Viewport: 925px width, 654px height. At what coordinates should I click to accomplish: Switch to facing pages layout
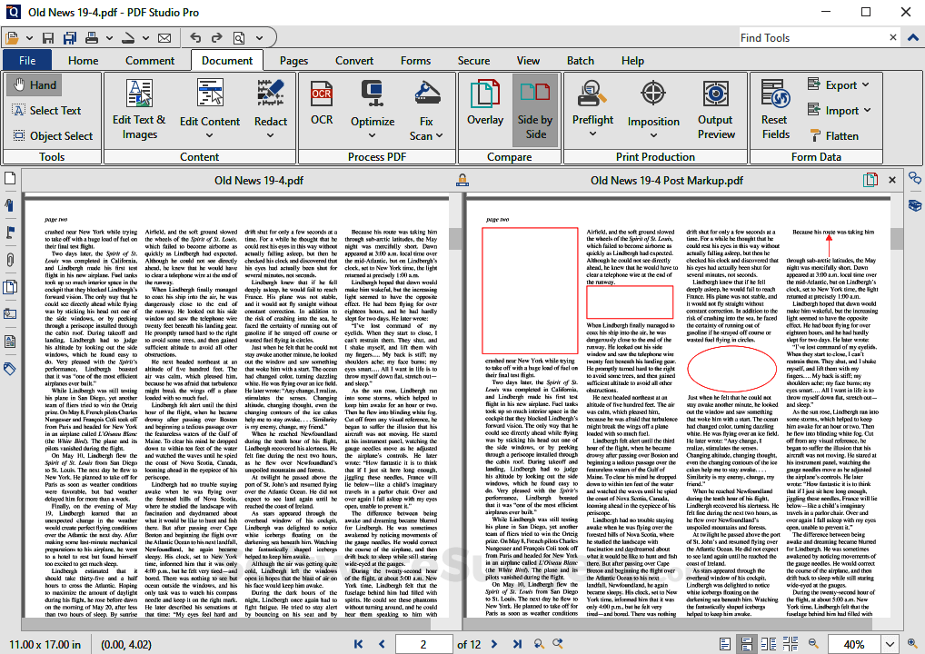[770, 643]
